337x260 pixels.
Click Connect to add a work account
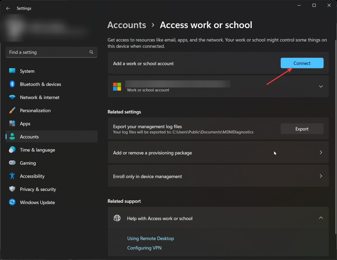pyautogui.click(x=302, y=63)
